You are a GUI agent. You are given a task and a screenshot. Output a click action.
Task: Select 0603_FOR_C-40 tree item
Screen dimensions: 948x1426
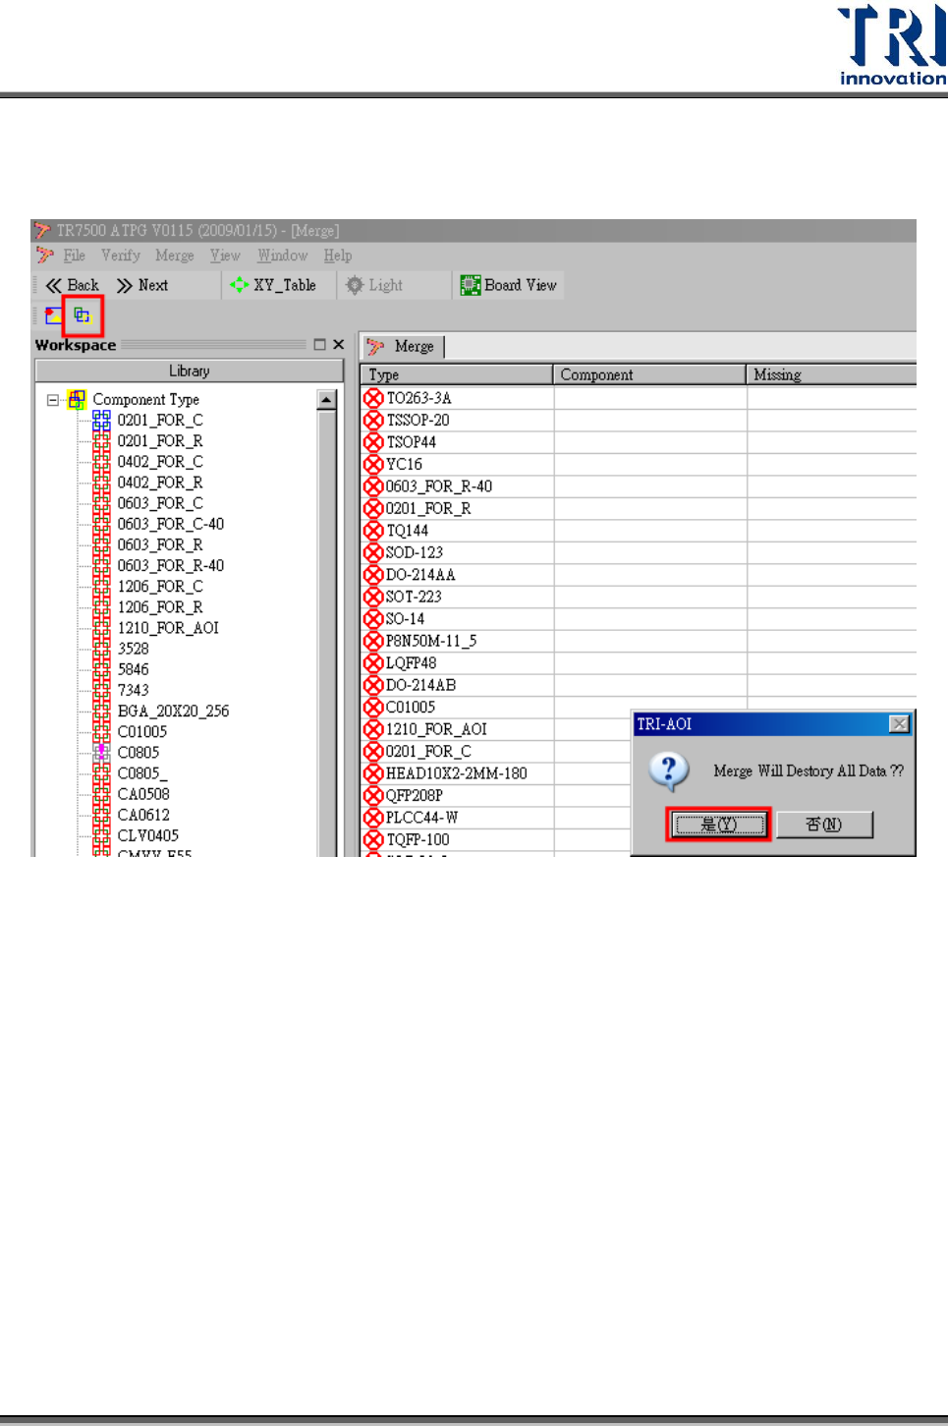point(171,524)
